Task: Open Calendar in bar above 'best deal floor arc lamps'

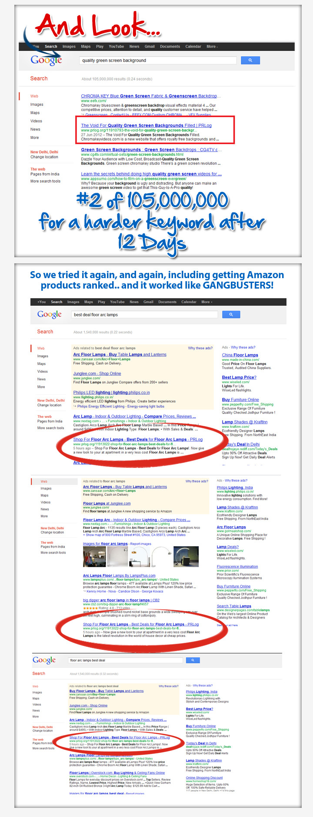Action: pos(189,302)
